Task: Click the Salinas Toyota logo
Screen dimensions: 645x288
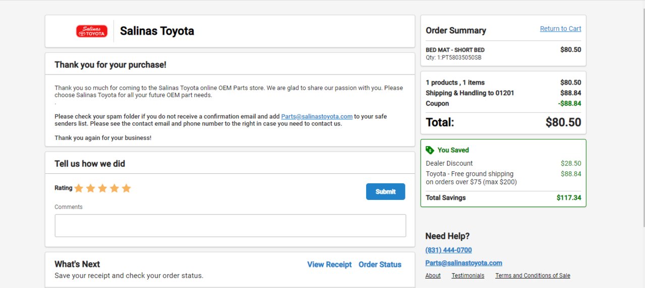Action: (x=92, y=31)
